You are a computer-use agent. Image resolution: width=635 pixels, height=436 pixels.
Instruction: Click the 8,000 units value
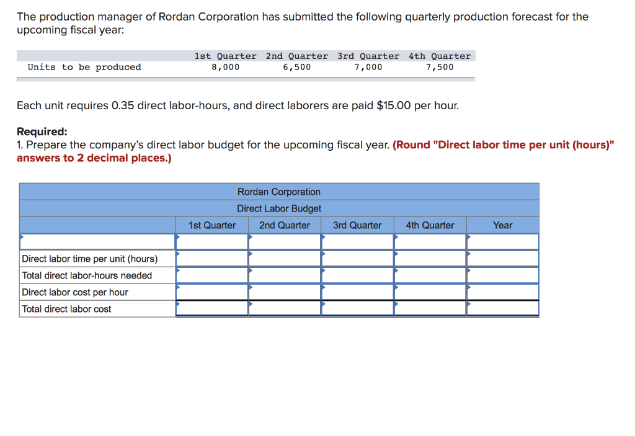[225, 67]
